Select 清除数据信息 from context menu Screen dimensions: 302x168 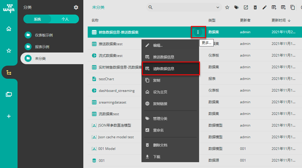coord(164,69)
